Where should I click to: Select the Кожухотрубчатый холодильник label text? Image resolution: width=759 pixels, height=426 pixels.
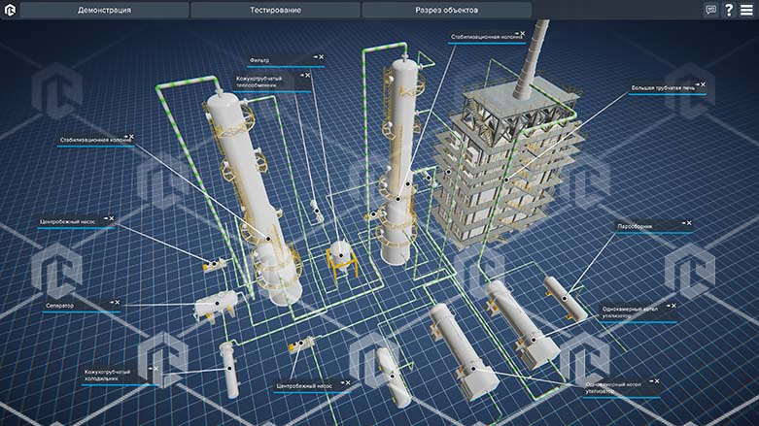point(107,376)
